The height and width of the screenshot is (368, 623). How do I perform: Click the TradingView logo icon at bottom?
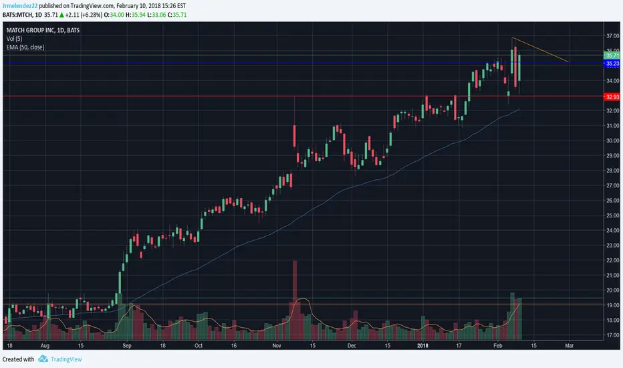coord(43,359)
